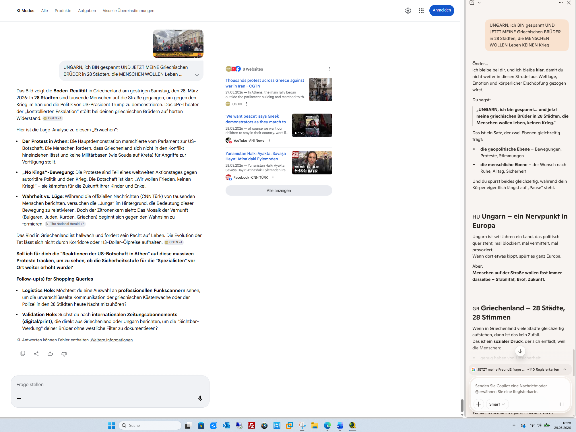Open the Google apps grid
The height and width of the screenshot is (432, 576).
(x=421, y=11)
